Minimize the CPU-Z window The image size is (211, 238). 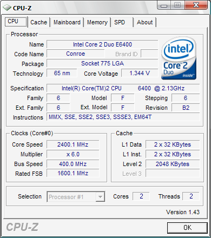(164, 5)
